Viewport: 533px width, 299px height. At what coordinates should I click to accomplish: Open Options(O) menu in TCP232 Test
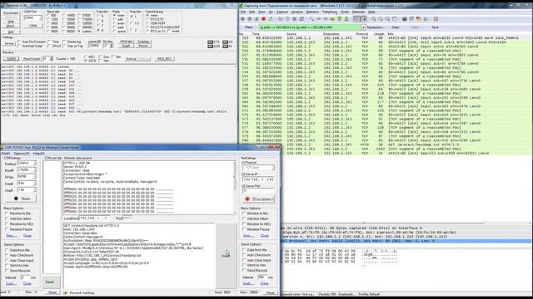coord(22,154)
